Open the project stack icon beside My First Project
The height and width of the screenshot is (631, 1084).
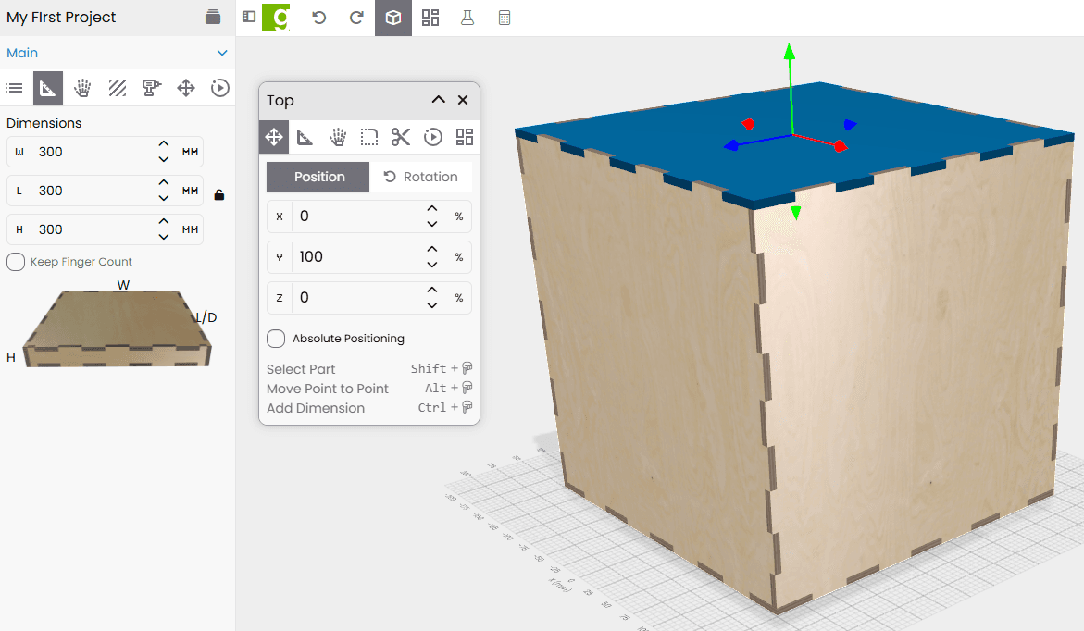tap(213, 18)
